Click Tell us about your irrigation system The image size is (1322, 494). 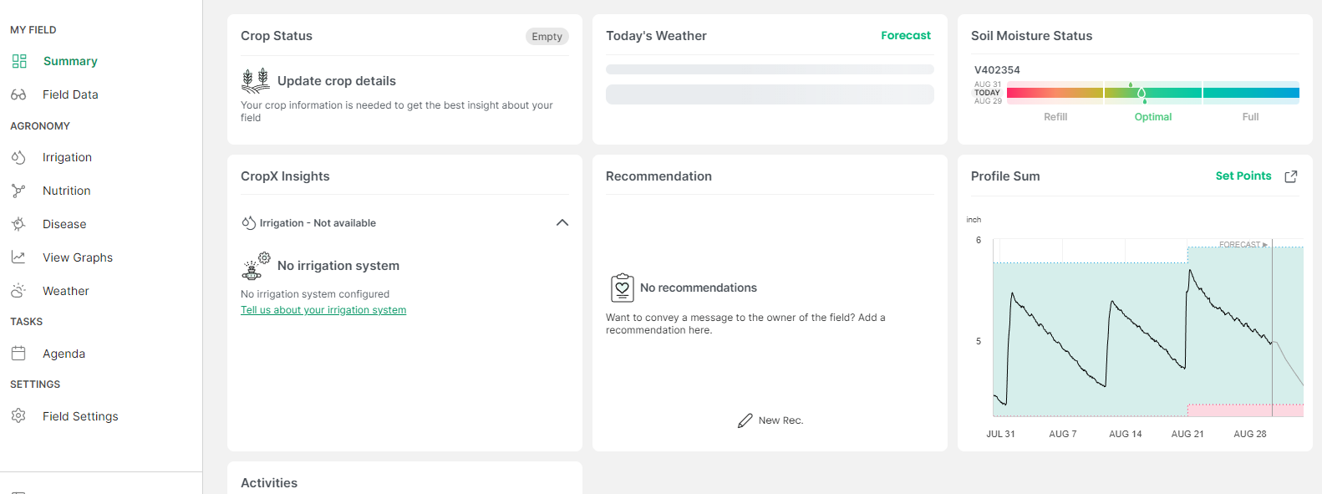[x=323, y=310]
